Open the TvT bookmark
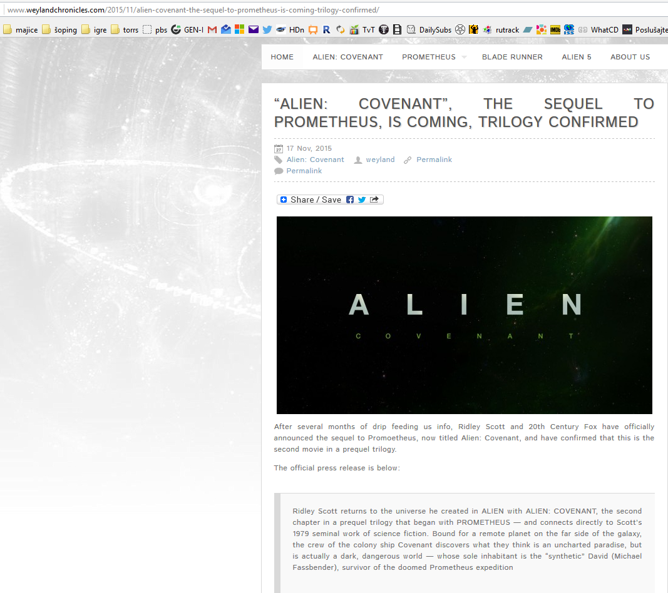Screen dimensions: 668x593 click(x=362, y=30)
